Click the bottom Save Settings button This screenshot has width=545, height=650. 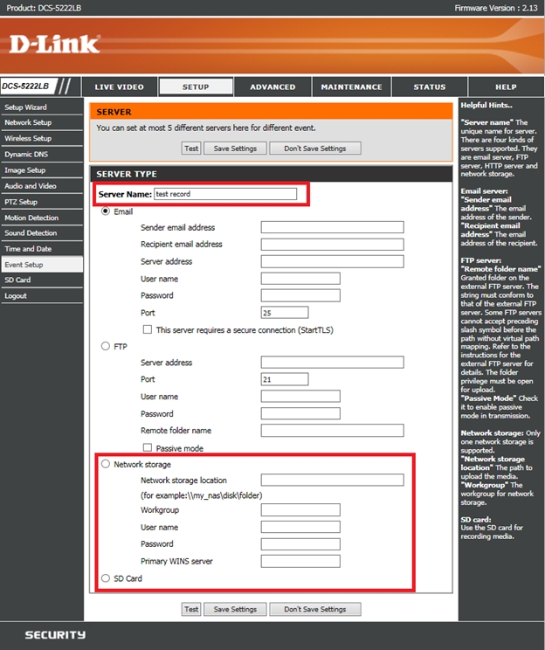pos(235,609)
